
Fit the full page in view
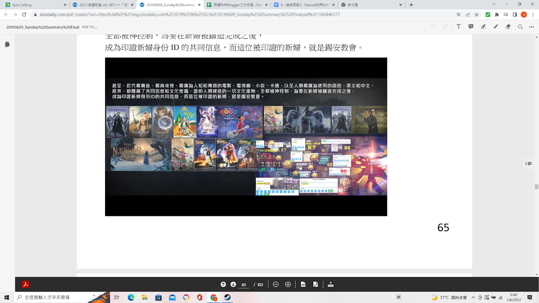point(315,284)
